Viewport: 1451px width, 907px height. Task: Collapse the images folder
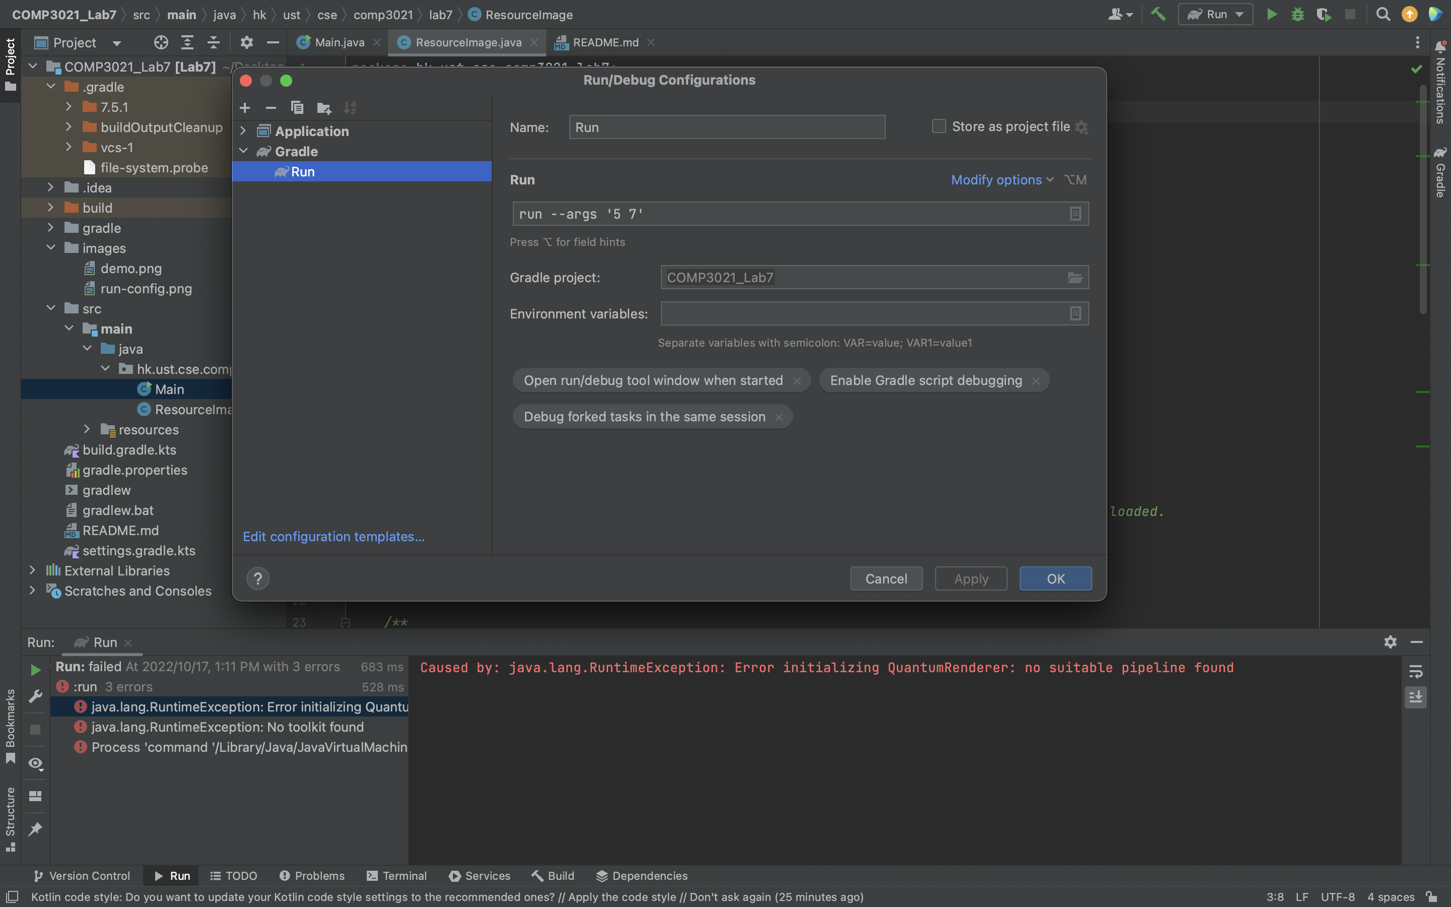(x=50, y=248)
